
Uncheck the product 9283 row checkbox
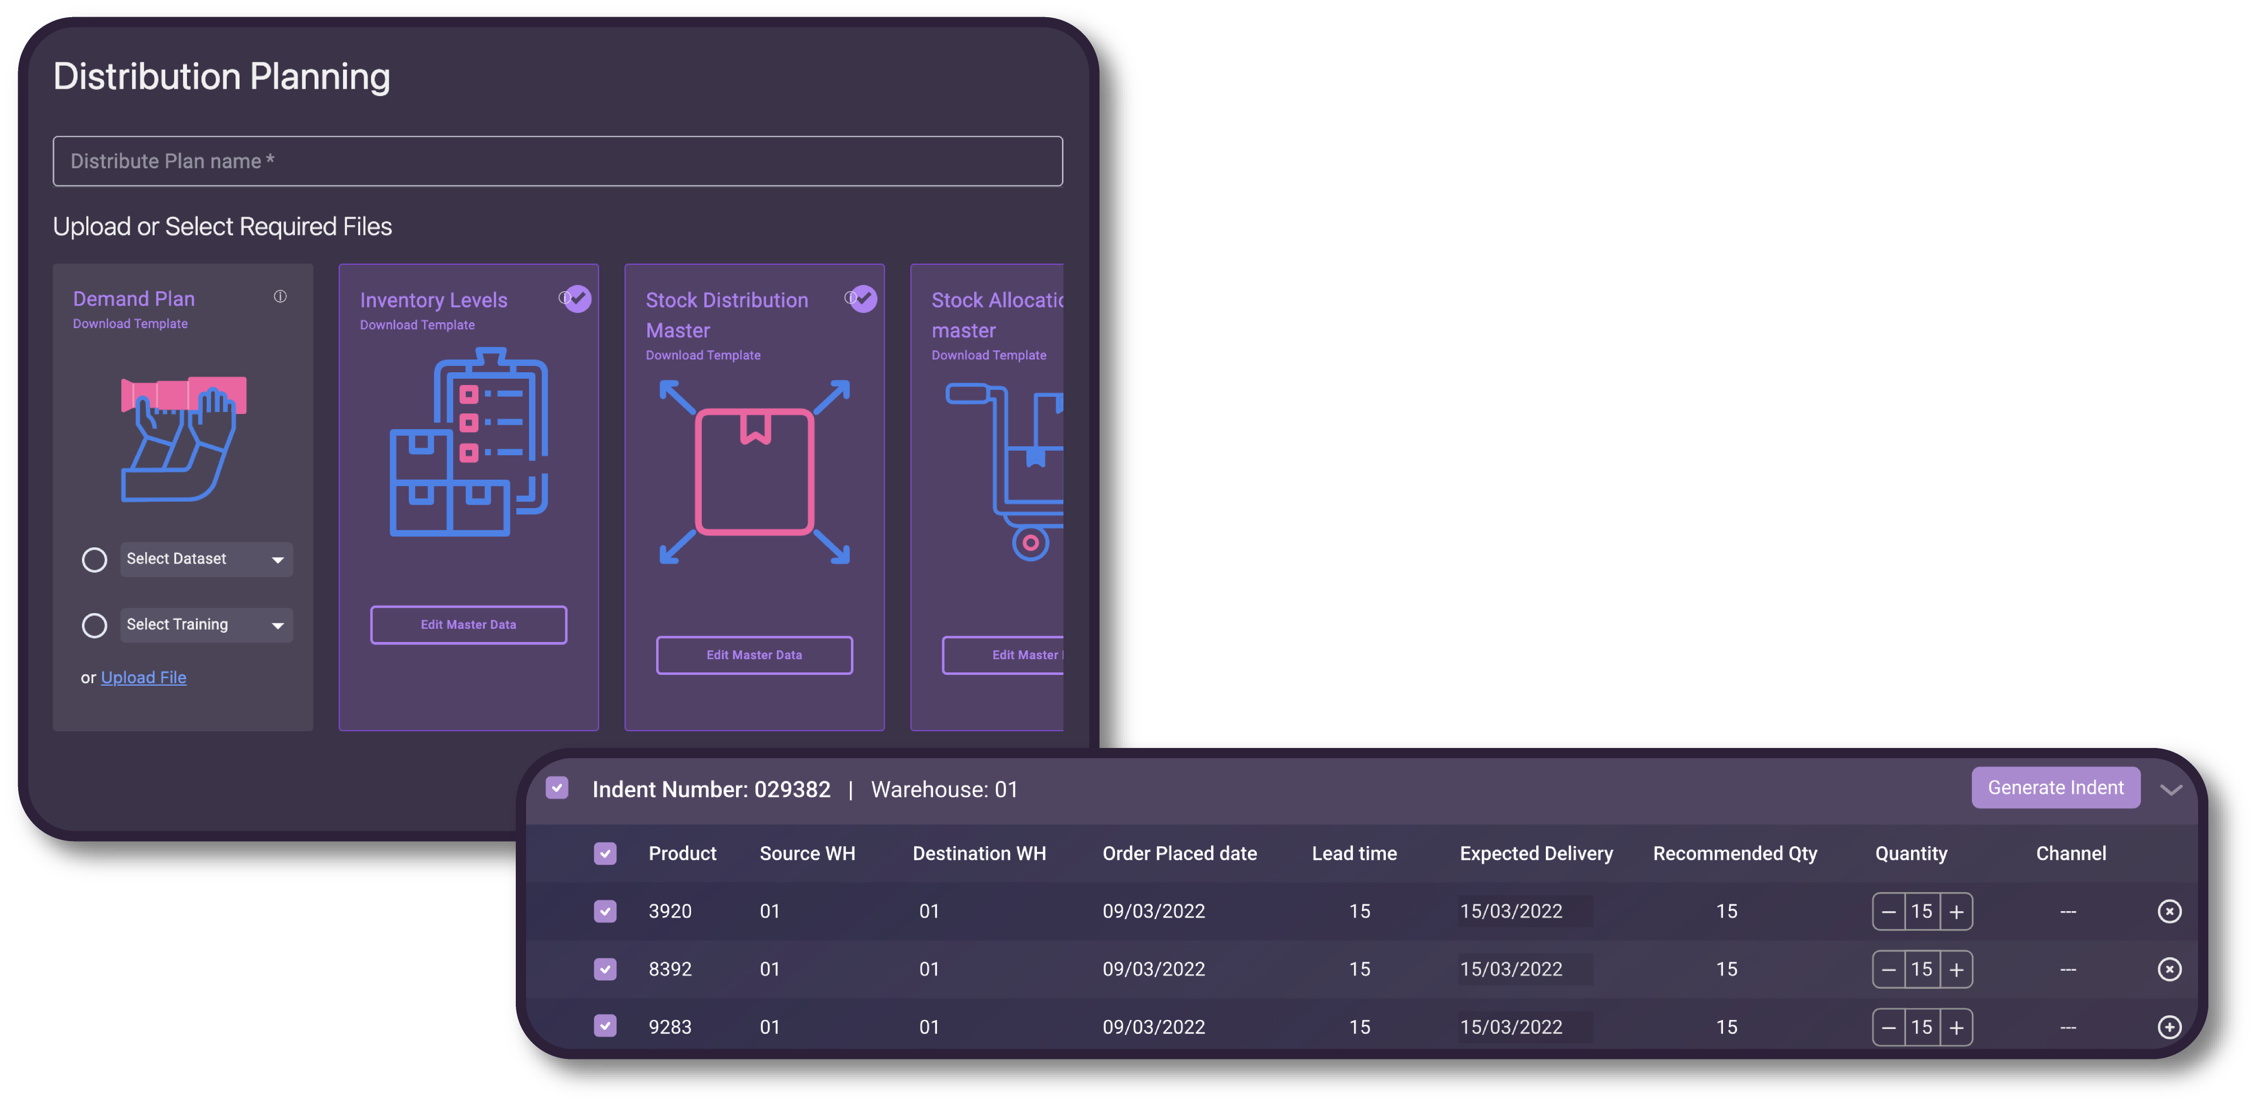(x=605, y=1028)
